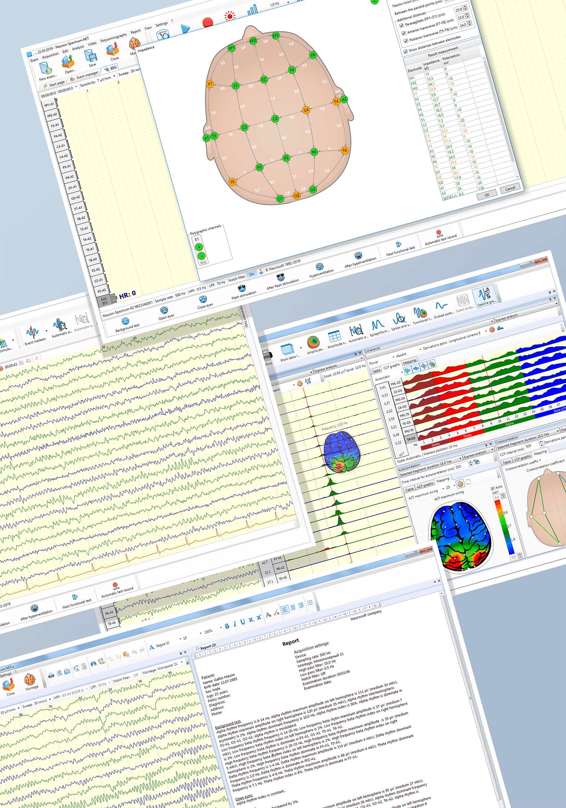Open the Sensitivity 7 µV/mm dropdown
Viewport: 566px width, 808px height.
click(98, 81)
